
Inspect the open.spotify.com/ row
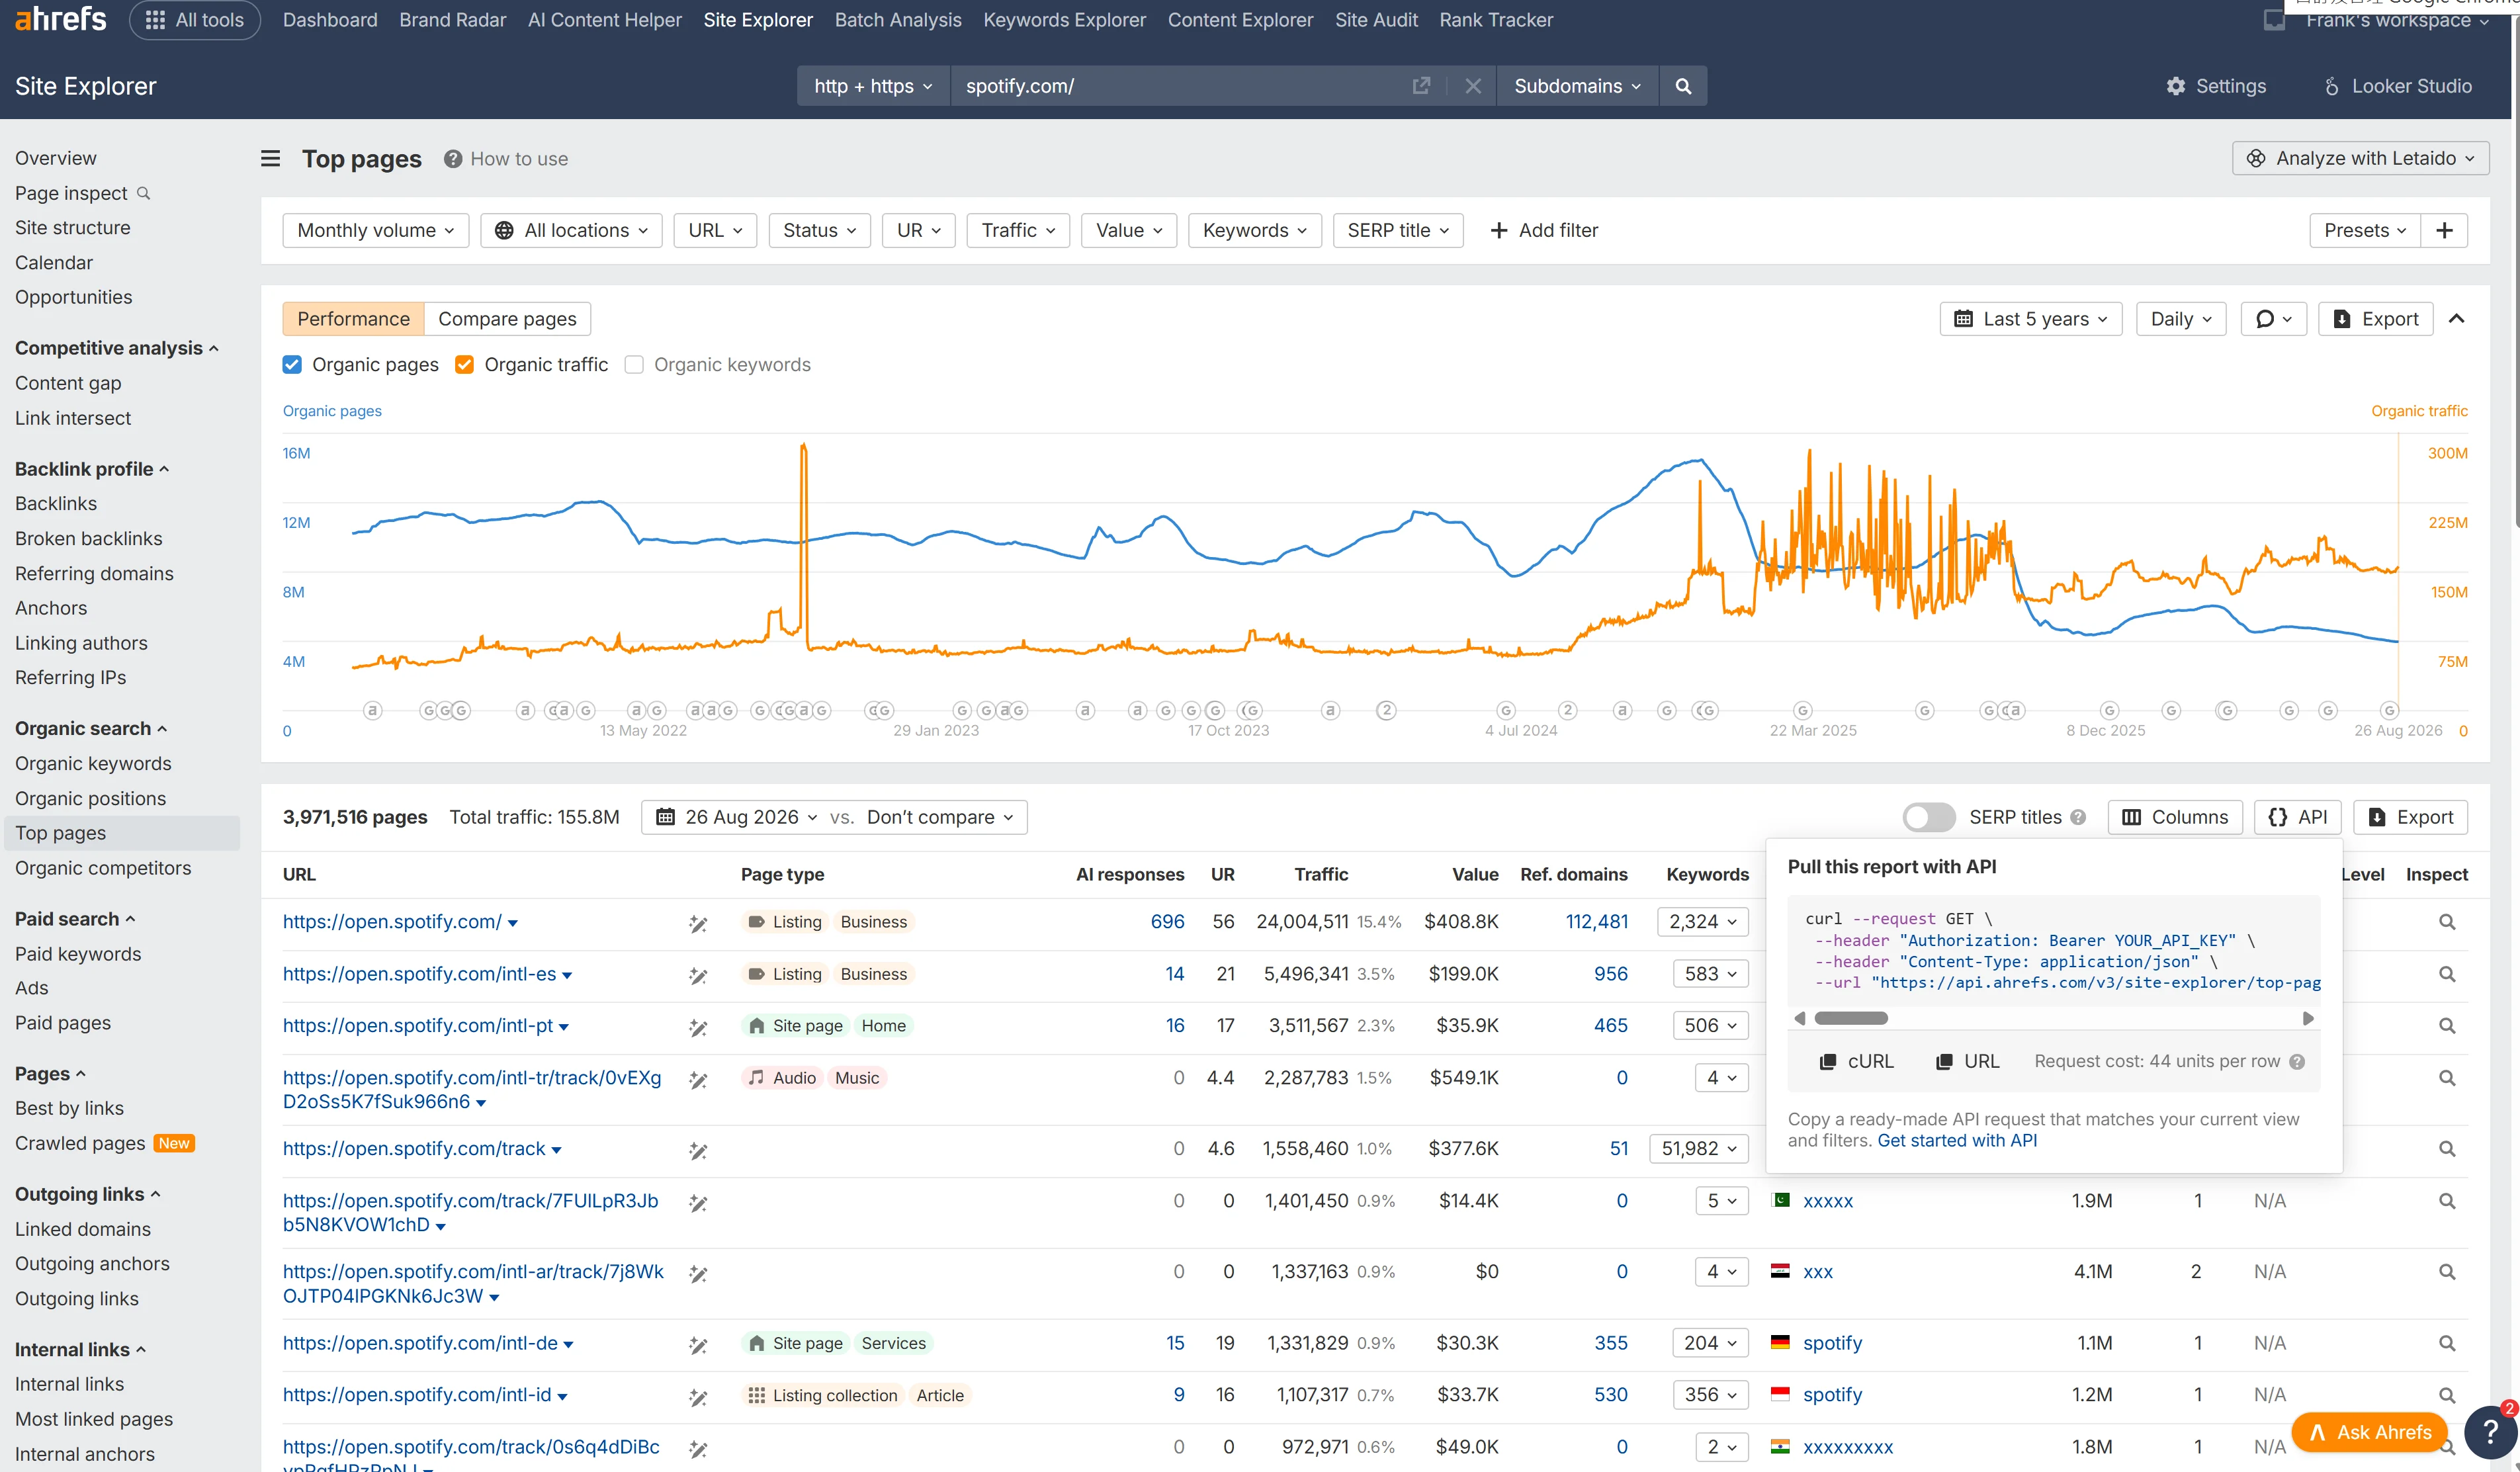(x=2446, y=922)
